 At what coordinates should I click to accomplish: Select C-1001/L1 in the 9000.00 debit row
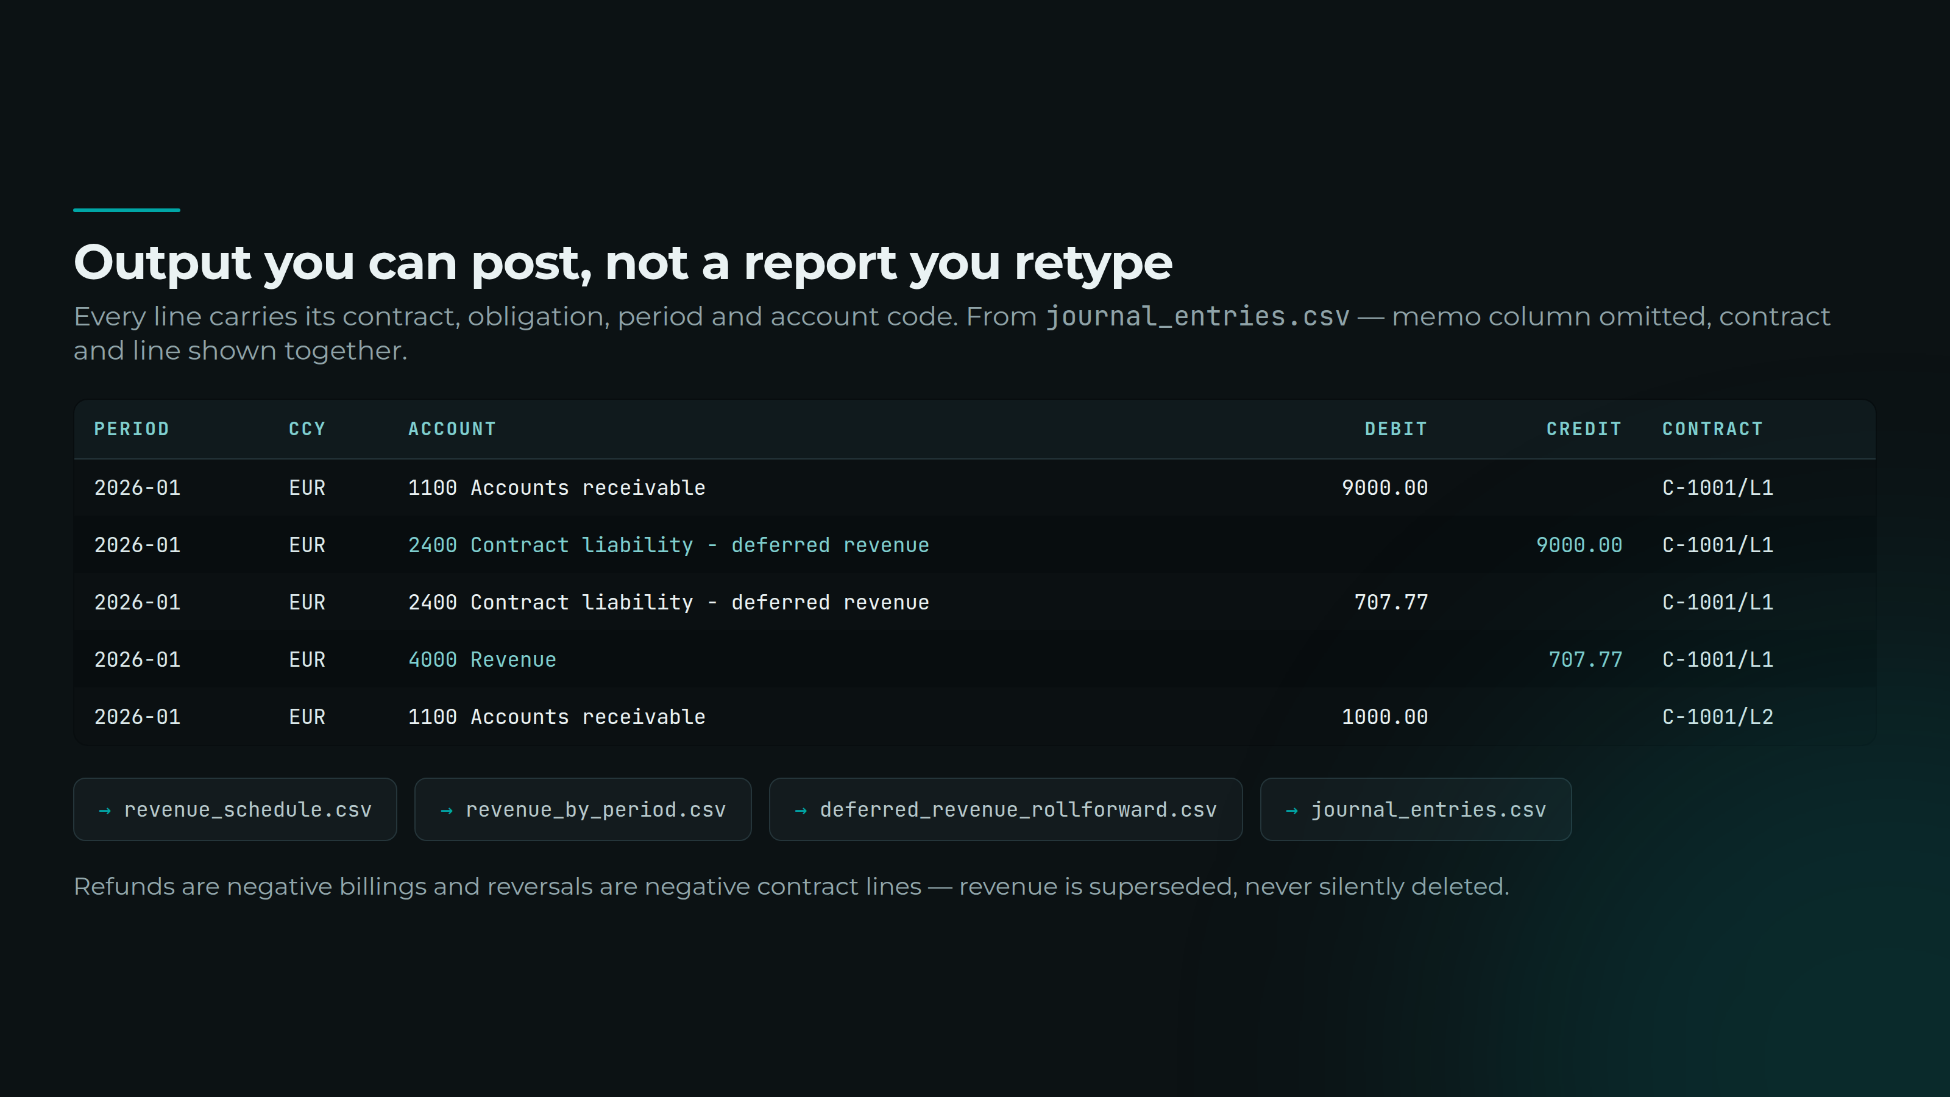(1718, 488)
